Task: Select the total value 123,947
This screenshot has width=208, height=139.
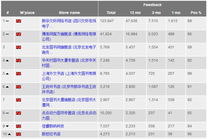Action: (x=107, y=21)
